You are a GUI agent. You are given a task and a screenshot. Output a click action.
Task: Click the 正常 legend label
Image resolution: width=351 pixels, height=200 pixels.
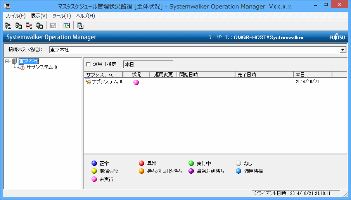click(104, 163)
